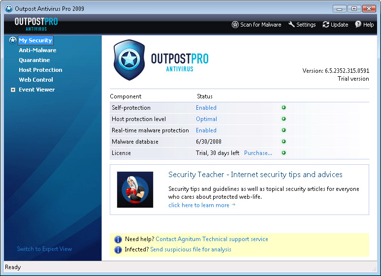Click the Host protection level row label
This screenshot has width=381, height=276.
[x=139, y=119]
